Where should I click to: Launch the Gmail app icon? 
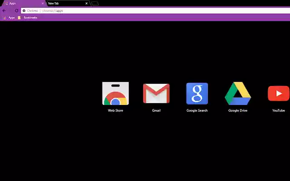(156, 94)
